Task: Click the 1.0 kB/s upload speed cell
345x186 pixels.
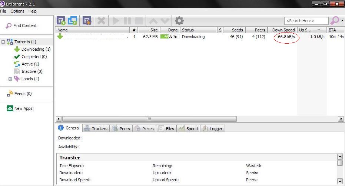Action: click(317, 37)
